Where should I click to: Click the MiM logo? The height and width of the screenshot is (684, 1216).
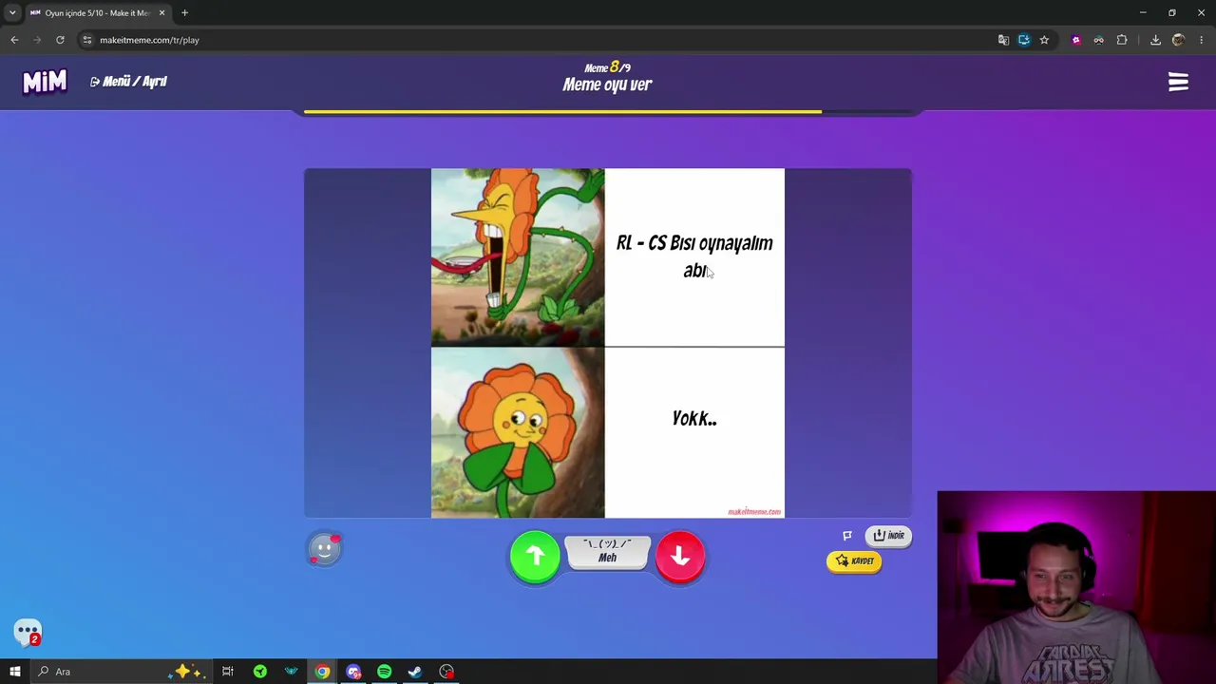click(45, 82)
